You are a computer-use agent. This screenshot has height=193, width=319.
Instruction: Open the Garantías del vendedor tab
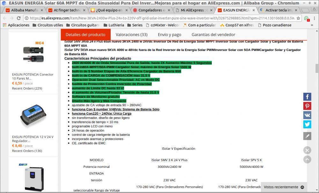point(213,34)
